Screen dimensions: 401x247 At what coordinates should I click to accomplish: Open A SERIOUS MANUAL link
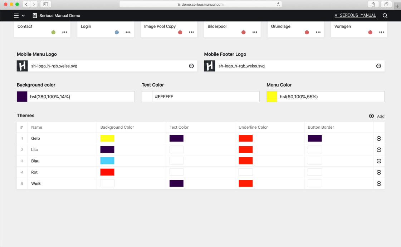355,15
